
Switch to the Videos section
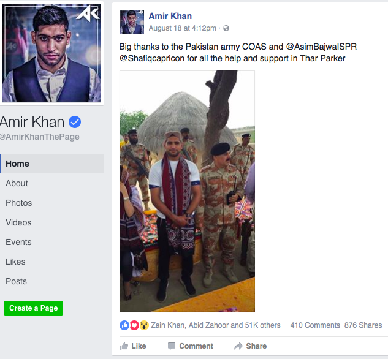pos(18,222)
